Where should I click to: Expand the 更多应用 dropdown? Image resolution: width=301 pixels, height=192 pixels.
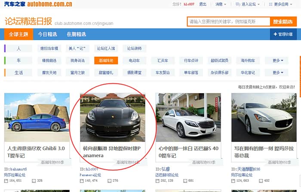tap(281, 4)
